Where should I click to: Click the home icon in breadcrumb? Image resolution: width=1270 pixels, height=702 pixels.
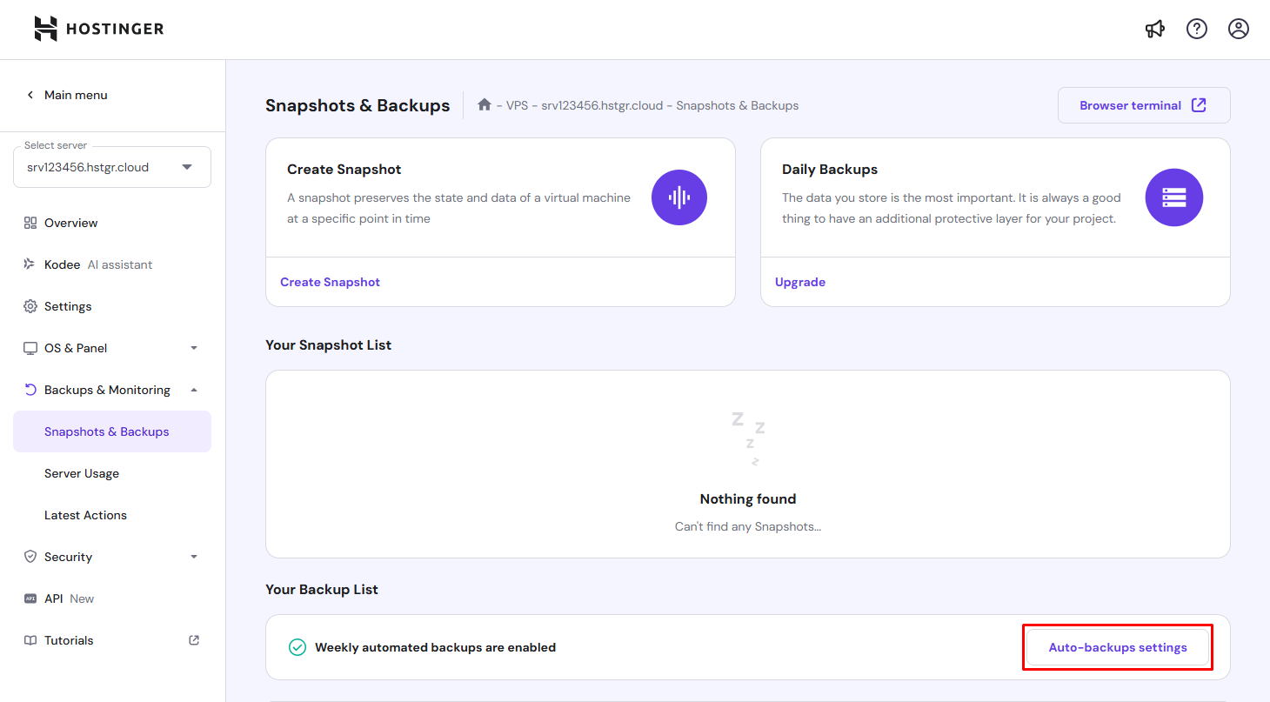[485, 105]
